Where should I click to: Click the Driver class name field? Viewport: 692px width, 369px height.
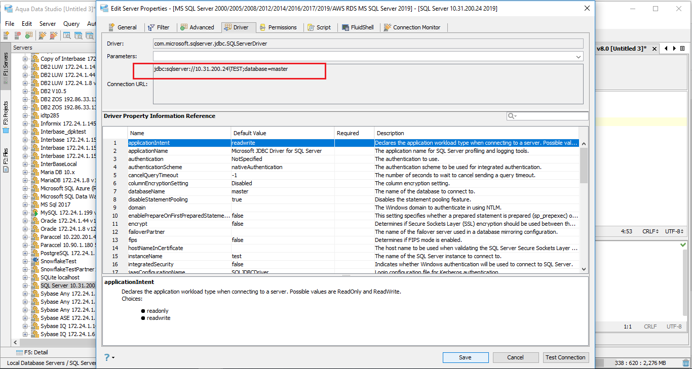(368, 44)
